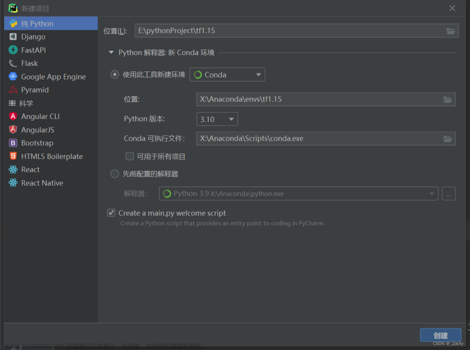
Task: Click the Conda ring icon in tool dropdown
Action: [x=198, y=75]
